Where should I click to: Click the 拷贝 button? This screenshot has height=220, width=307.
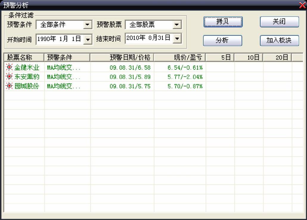tap(223, 22)
